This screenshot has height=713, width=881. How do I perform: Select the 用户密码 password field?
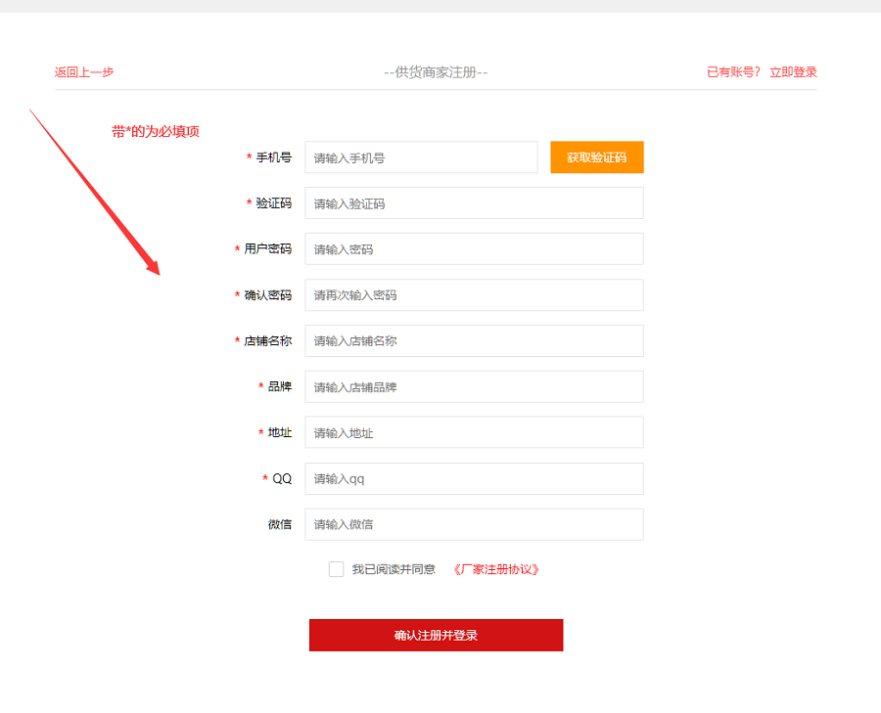pyautogui.click(x=474, y=248)
